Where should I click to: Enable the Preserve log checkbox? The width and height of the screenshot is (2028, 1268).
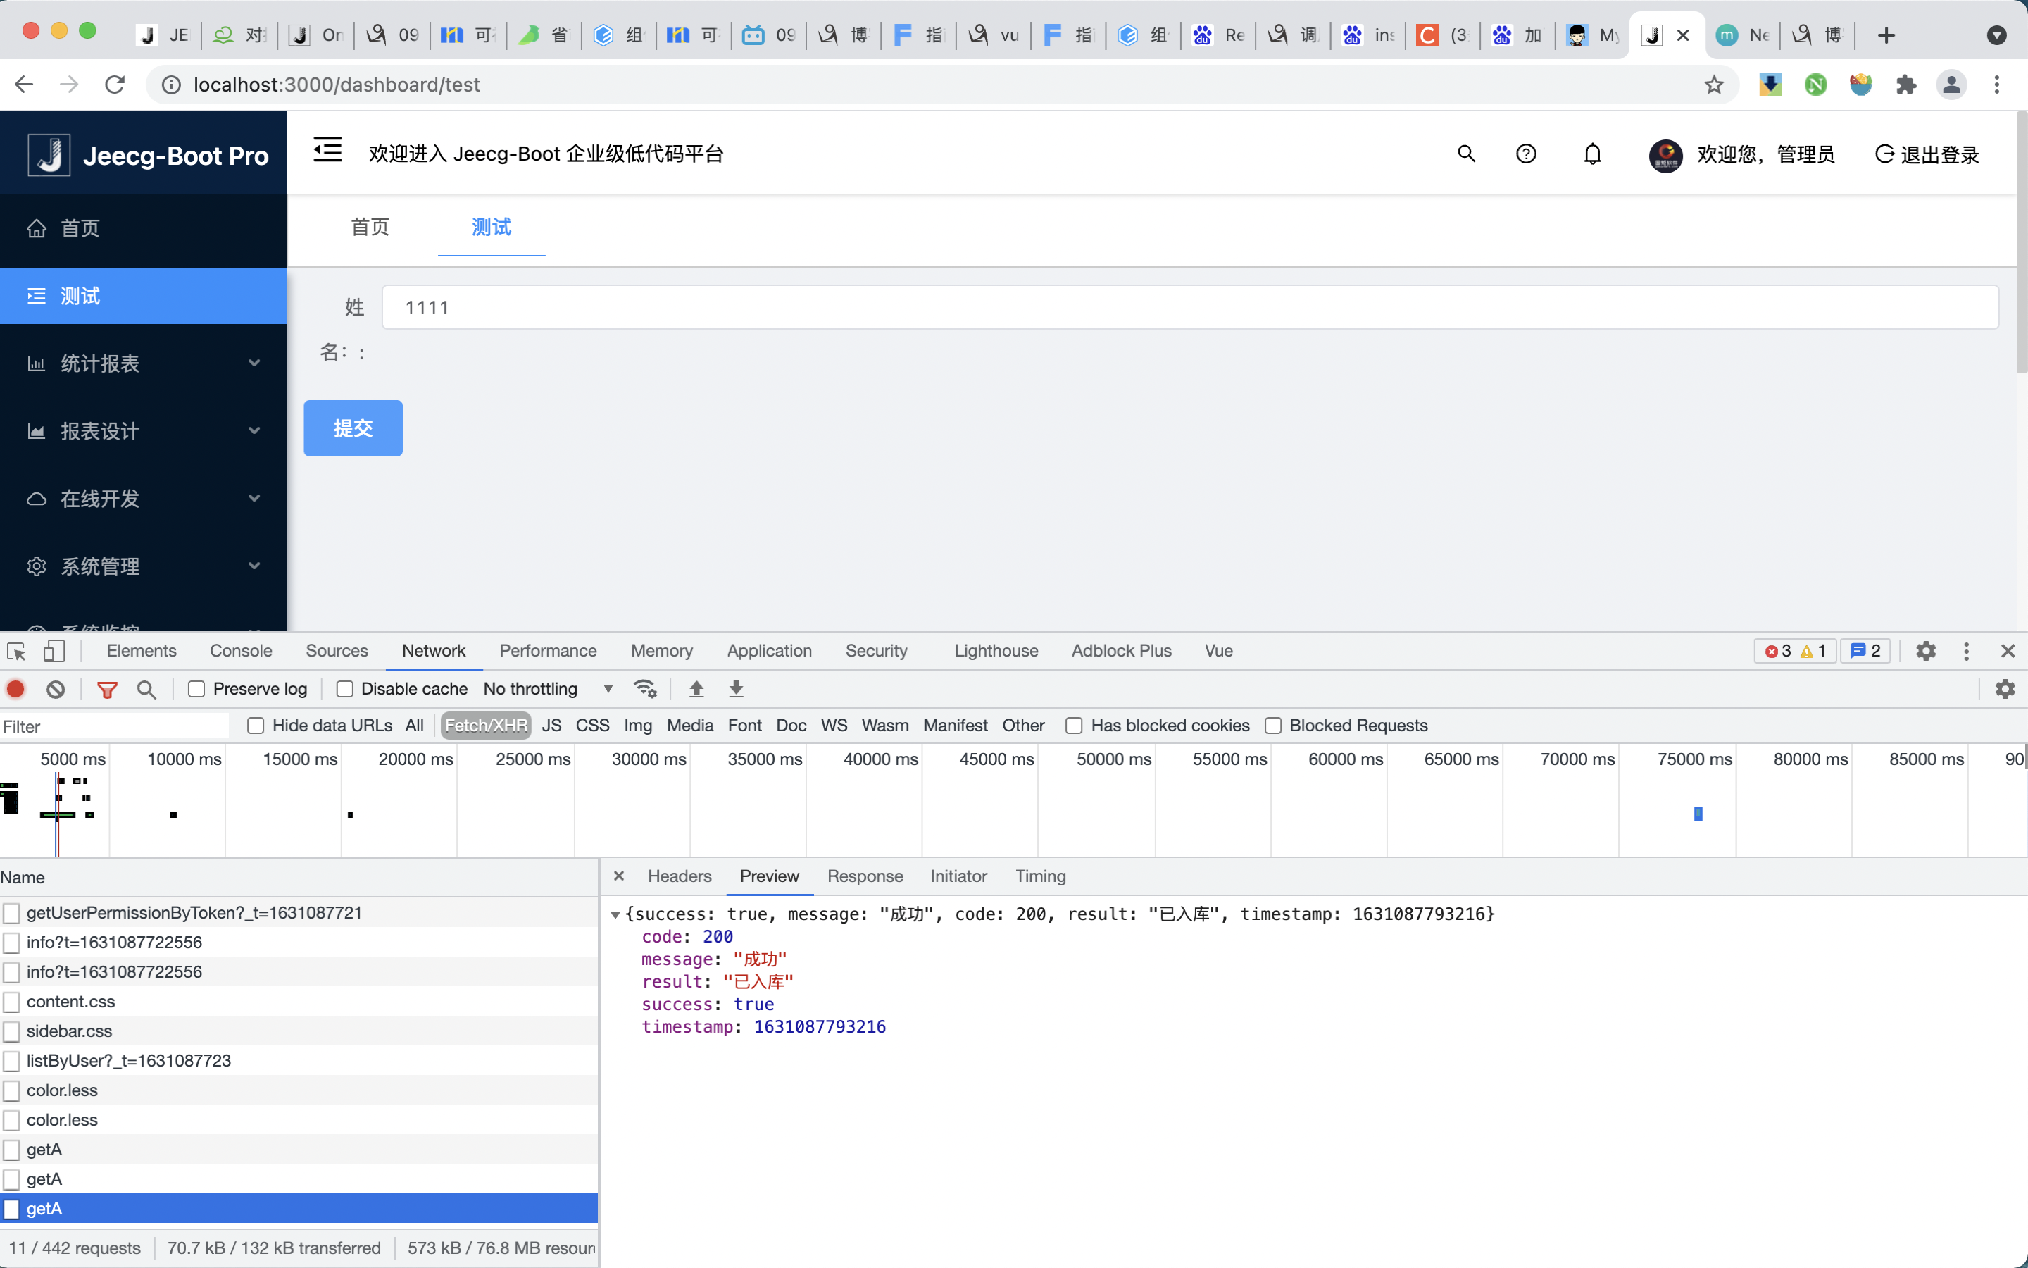pyautogui.click(x=197, y=688)
